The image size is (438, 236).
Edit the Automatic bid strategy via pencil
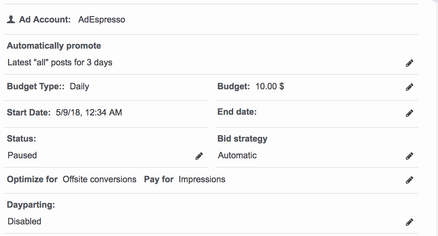tap(409, 156)
